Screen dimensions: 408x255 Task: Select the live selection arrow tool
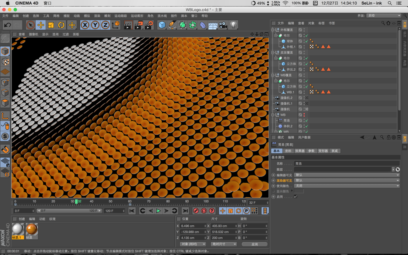click(31, 25)
